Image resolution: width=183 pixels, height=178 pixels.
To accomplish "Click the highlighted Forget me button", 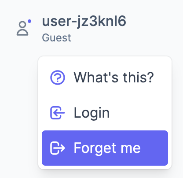I will 105,148.
